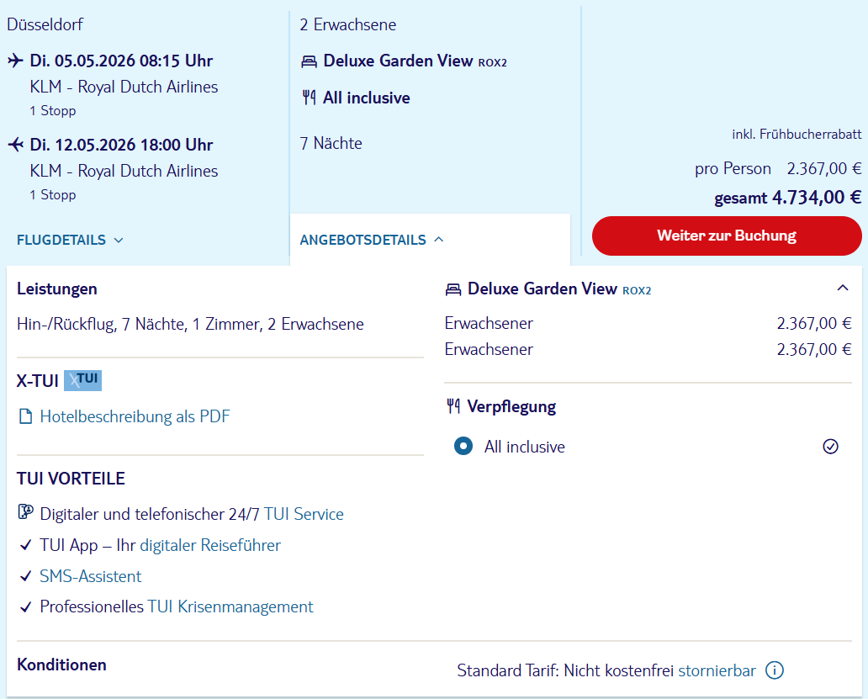
Task: Click the TUI Krisenmanagement link
Action: pos(230,606)
